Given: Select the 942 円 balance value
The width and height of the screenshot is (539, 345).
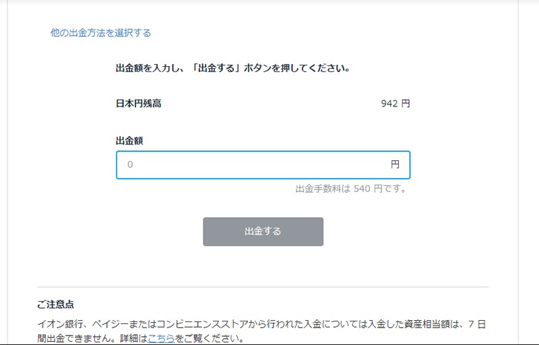Looking at the screenshot, I should pyautogui.click(x=395, y=103).
